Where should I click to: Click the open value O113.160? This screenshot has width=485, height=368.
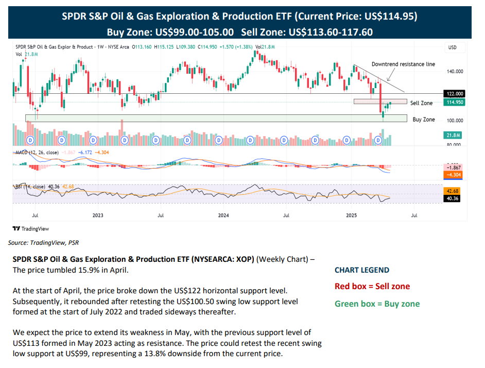142,47
